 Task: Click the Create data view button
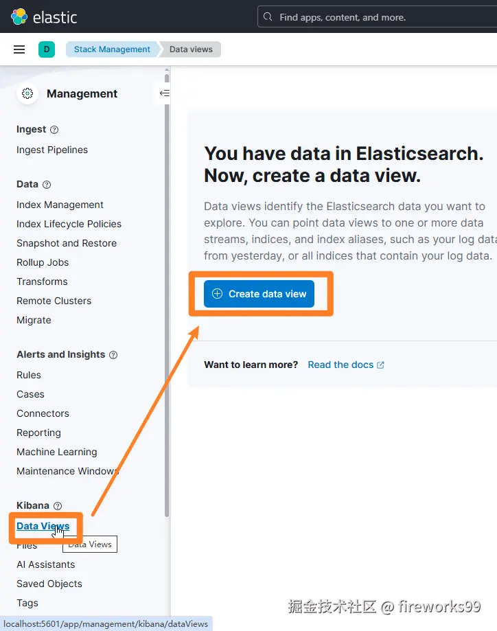click(259, 294)
